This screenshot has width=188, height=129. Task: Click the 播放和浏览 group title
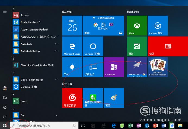[133, 12]
